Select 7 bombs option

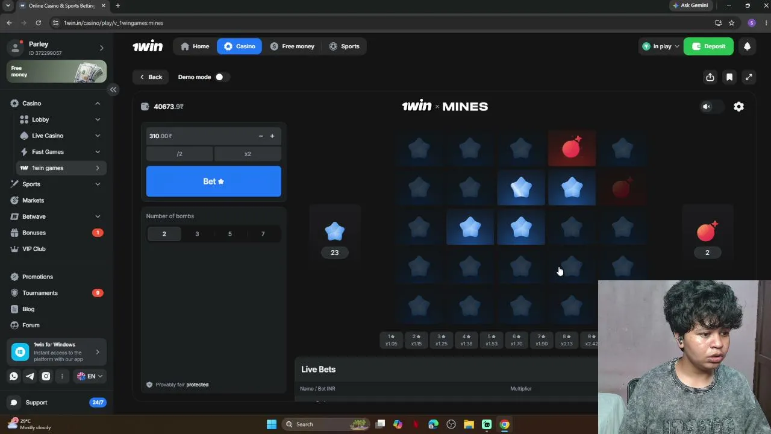263,234
